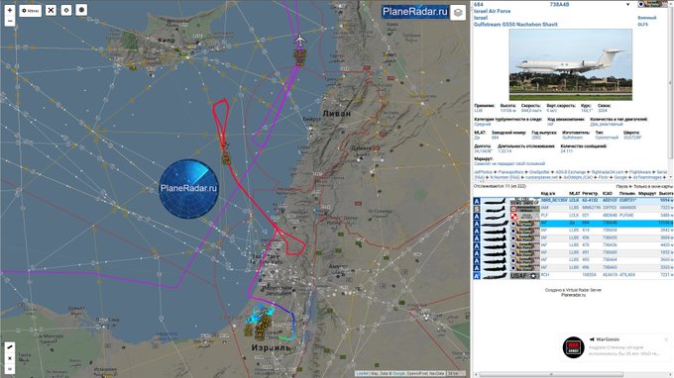Click the PlaneRadar.ru logo in map corner
Viewport: 674px width, 378px height.
point(414,12)
